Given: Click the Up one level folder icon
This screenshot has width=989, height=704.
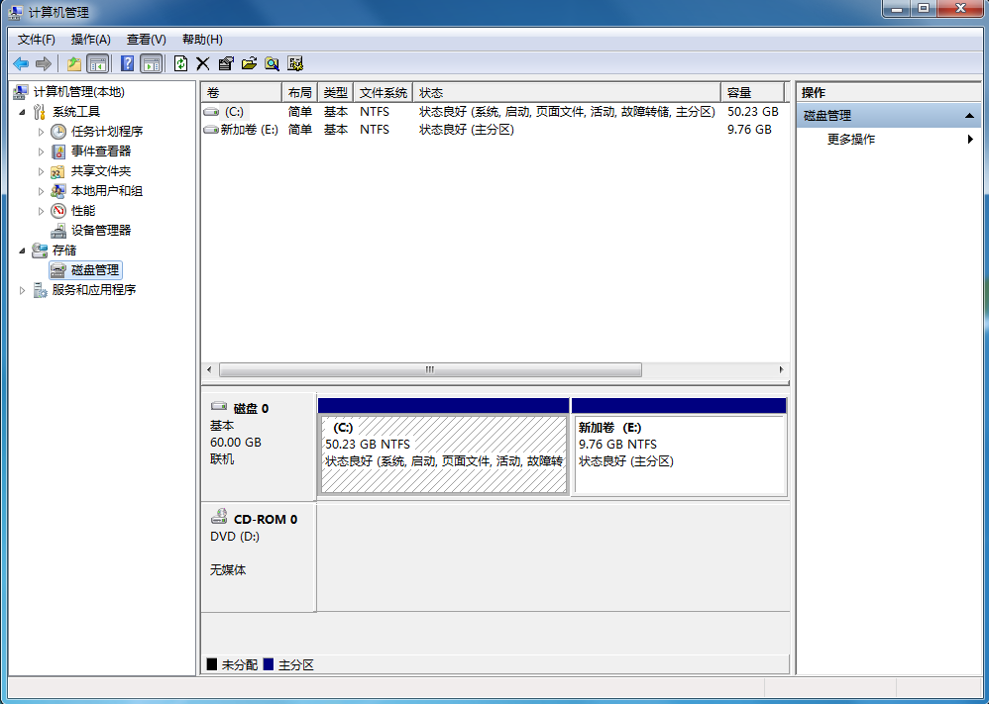Looking at the screenshot, I should pyautogui.click(x=73, y=63).
